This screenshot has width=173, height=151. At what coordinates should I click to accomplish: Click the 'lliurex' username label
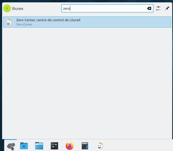tap(18, 9)
